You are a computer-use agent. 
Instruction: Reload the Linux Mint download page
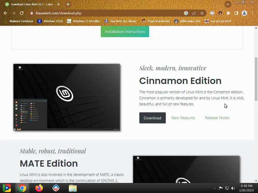22,13
